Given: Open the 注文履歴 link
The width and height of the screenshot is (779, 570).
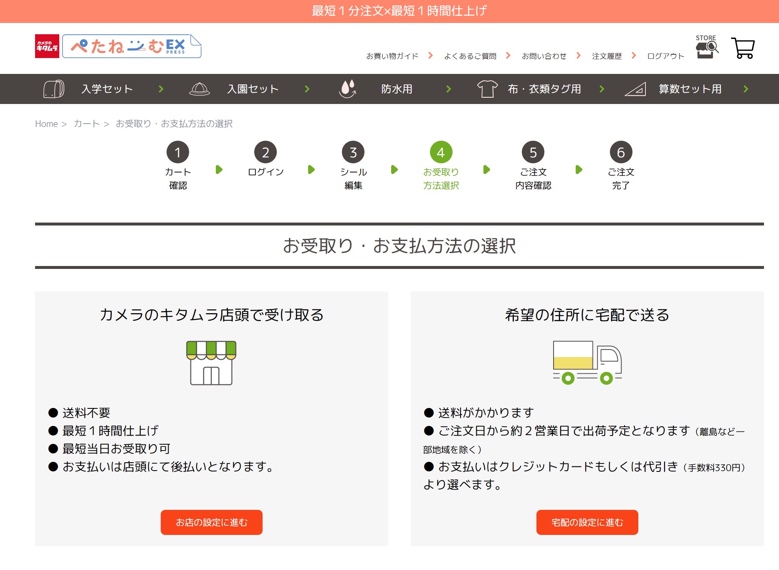Looking at the screenshot, I should pos(607,56).
